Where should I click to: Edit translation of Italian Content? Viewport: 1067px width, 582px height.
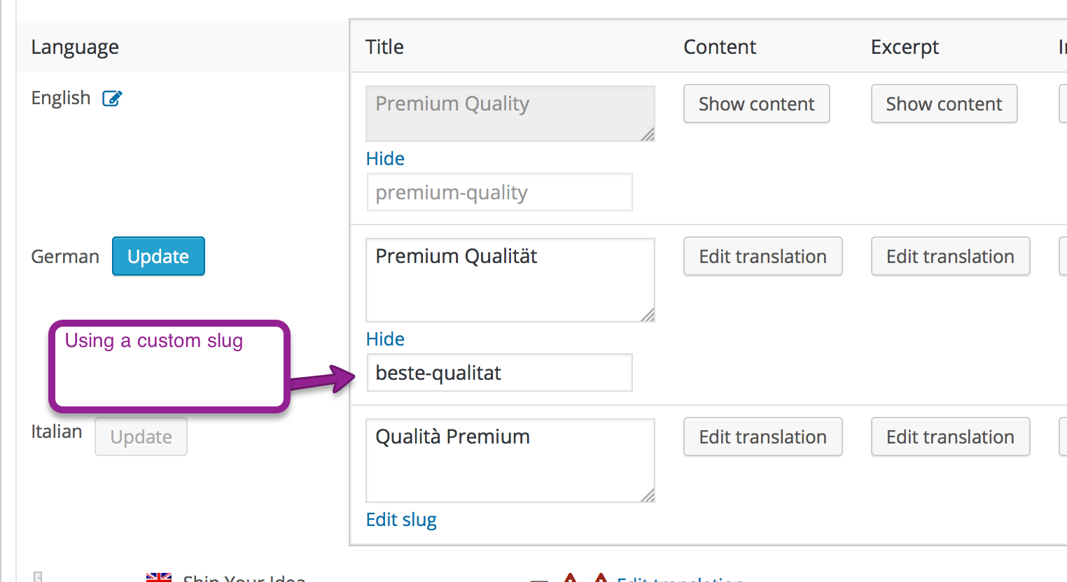(x=762, y=437)
